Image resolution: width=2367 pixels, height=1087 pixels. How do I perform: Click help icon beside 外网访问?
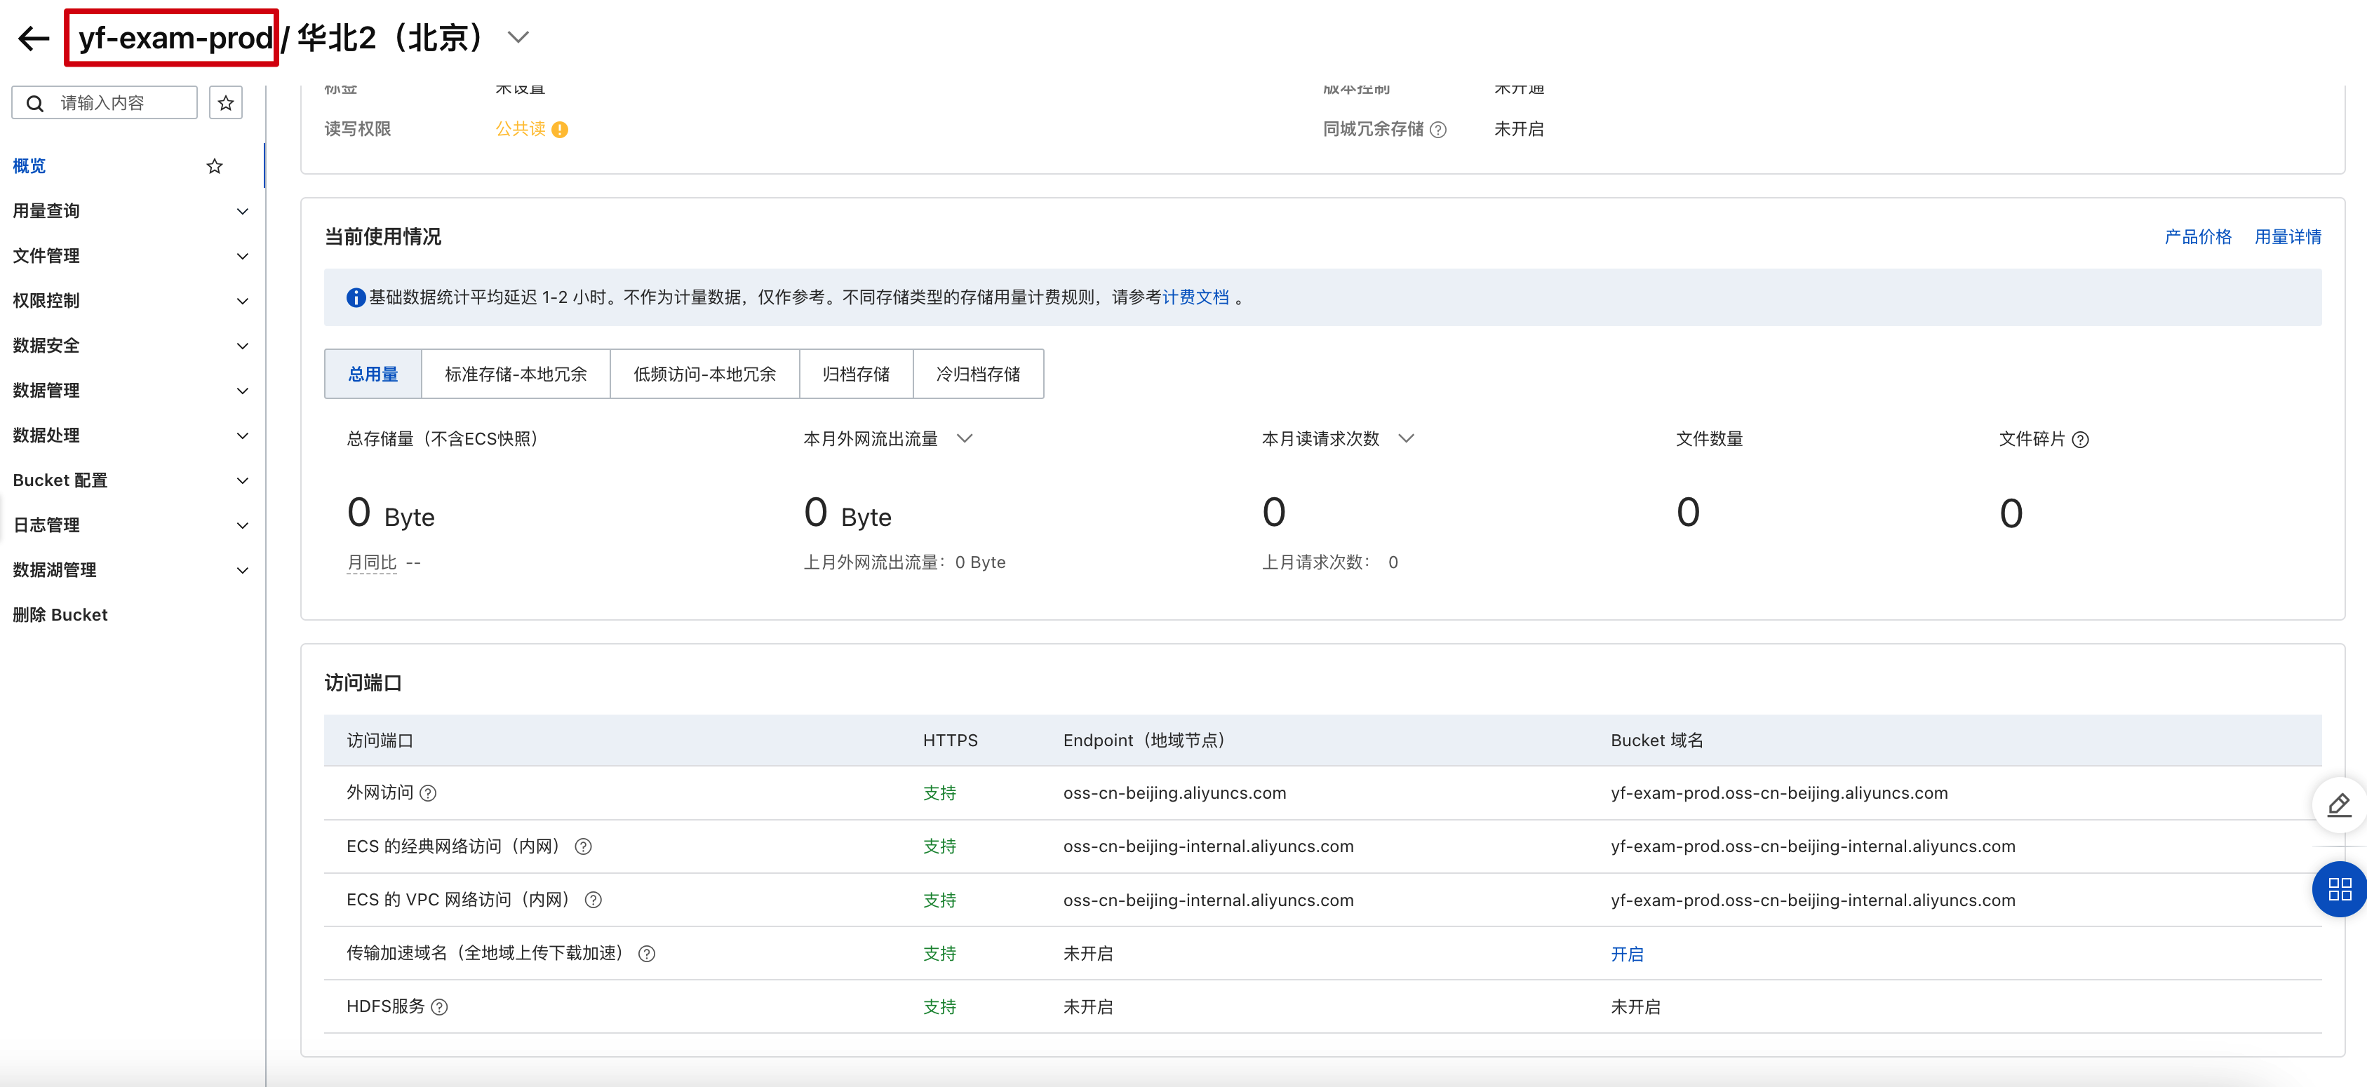[x=428, y=793]
